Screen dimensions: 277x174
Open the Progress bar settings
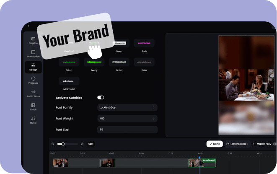click(x=33, y=80)
